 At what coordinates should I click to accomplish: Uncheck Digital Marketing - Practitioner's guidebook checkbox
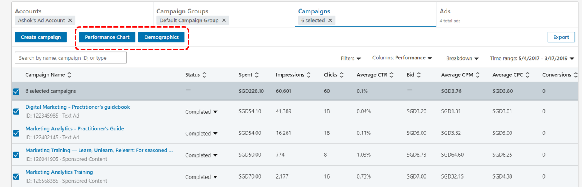click(x=16, y=111)
